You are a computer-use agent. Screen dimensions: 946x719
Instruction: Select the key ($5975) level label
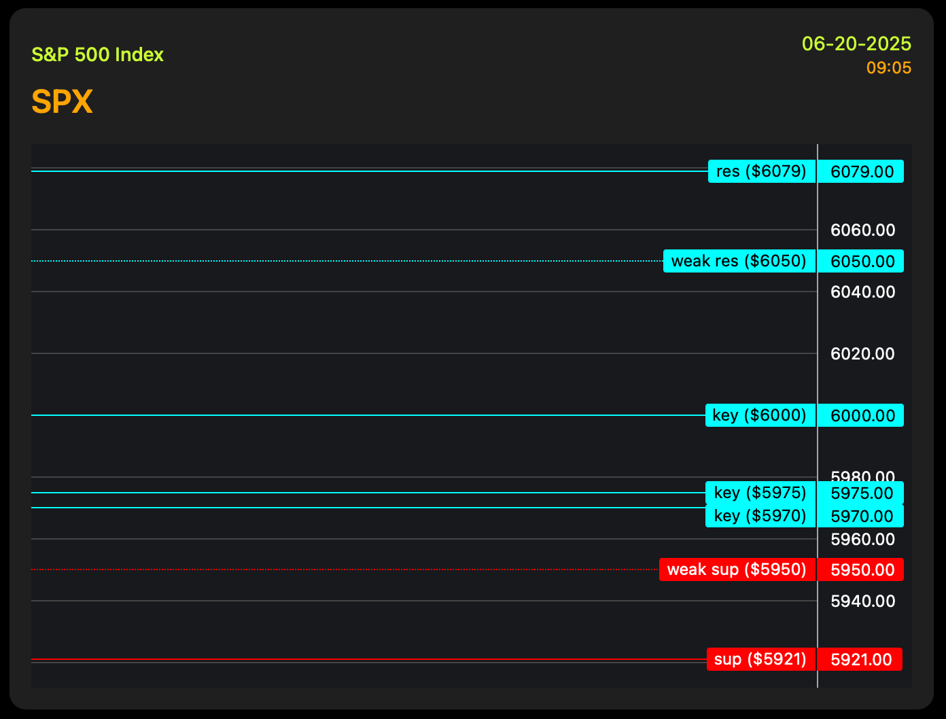(760, 493)
